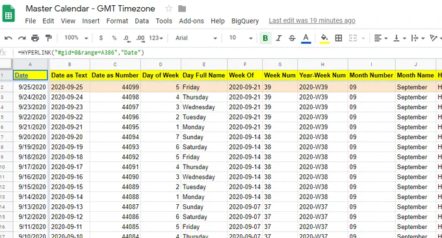Open the Add-ons menu
442x238 pixels.
pos(191,21)
